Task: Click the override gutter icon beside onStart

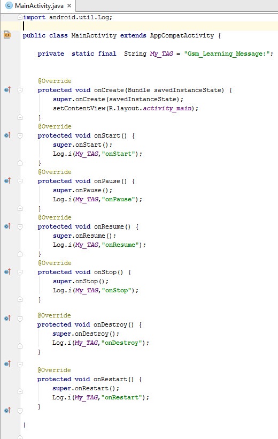Action: point(7,135)
